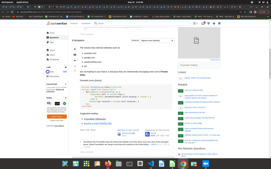
Task: Share this page from address bar
Action: 240,12
